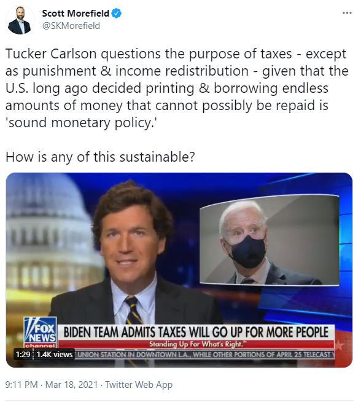
Task: Click Scott Morefield's profile avatar
Action: [20, 20]
